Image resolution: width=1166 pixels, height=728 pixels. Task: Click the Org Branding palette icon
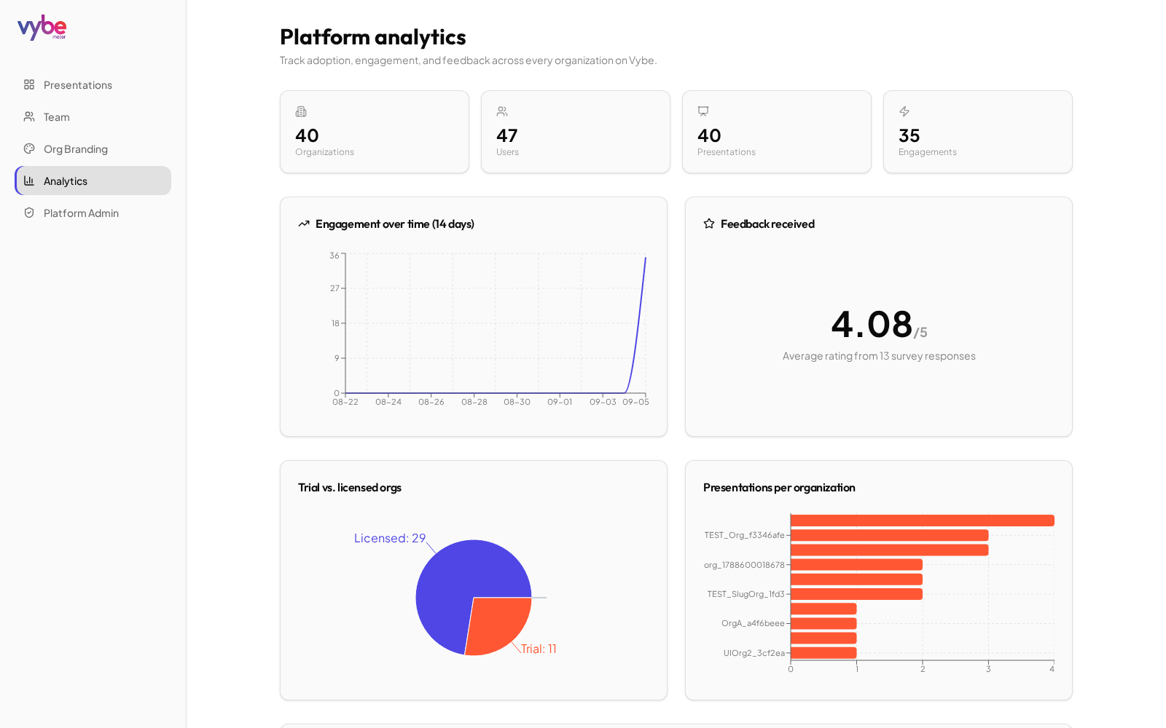tap(29, 149)
